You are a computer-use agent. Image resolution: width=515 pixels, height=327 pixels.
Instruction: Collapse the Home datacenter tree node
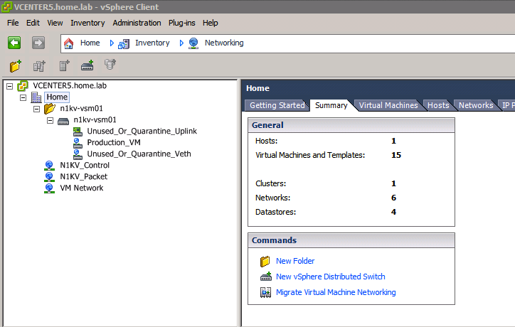point(23,97)
